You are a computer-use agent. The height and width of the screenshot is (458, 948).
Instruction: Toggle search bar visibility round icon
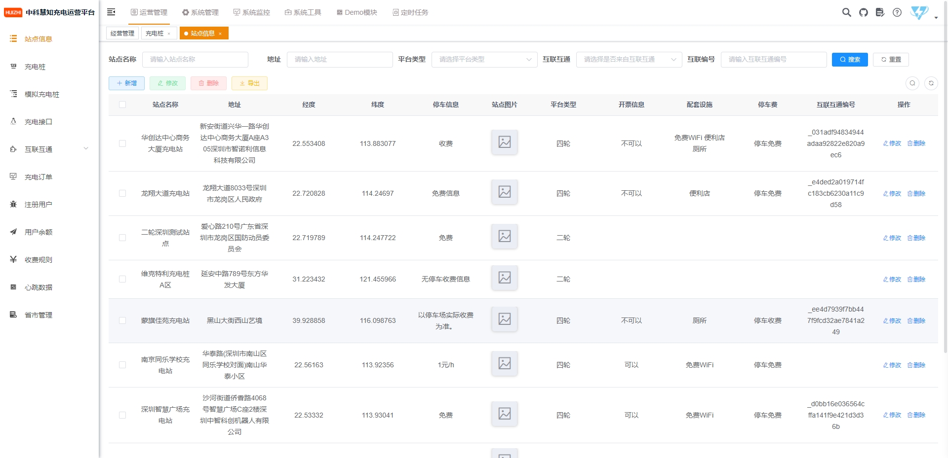[x=912, y=83]
